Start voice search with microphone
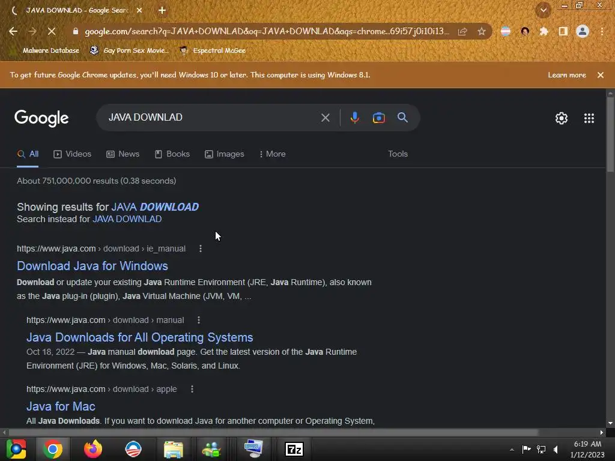Viewport: 615px width, 461px height. pyautogui.click(x=354, y=118)
